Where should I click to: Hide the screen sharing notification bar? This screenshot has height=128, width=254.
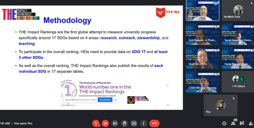point(116,100)
